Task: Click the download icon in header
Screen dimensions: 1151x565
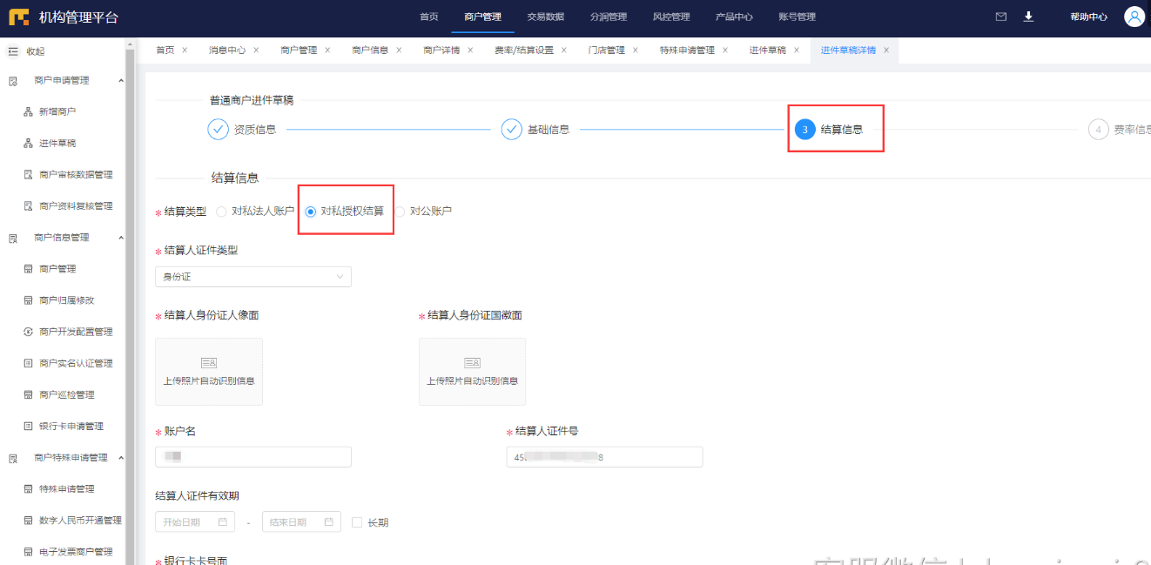Action: [1028, 17]
